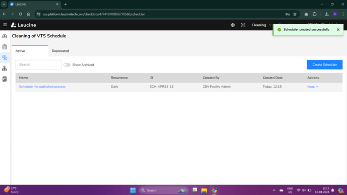Open the reports icon at sidebar bottom

click(x=5, y=79)
